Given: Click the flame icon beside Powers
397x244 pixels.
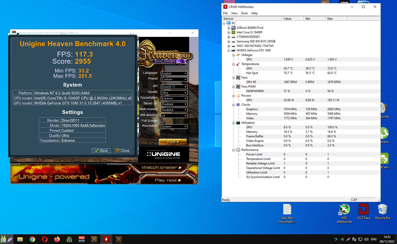Looking at the screenshot, I should click(x=238, y=96).
